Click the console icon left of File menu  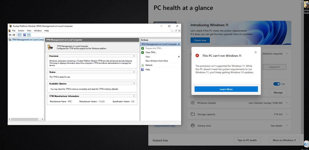pyautogui.click(x=9, y=31)
